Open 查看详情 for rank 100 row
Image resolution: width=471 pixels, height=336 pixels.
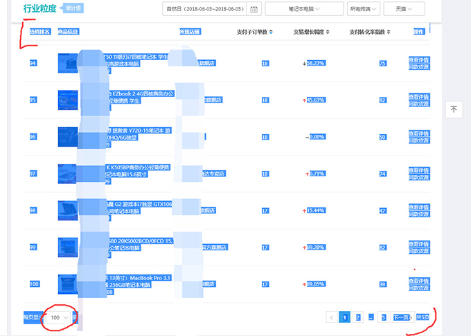click(419, 281)
